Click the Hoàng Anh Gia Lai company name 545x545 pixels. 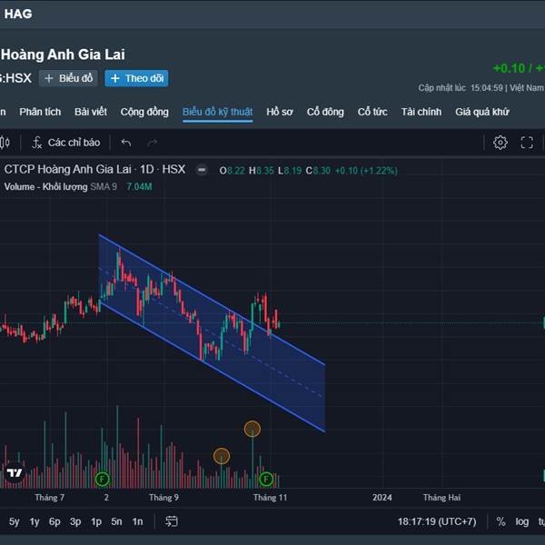pyautogui.click(x=63, y=54)
